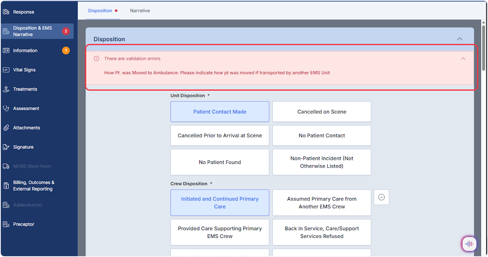Click 'There are validation errors' heading

click(x=132, y=59)
